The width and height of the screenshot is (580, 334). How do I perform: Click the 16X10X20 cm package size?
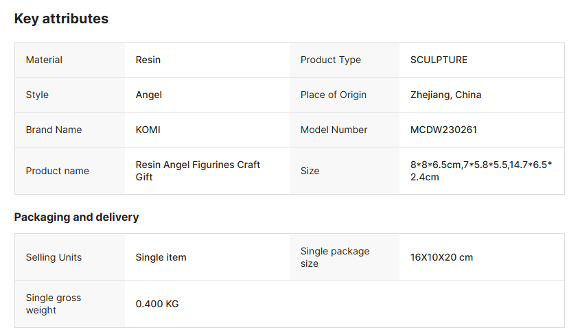(441, 257)
